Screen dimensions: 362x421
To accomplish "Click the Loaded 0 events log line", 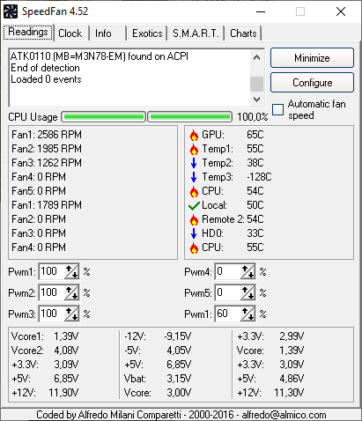I will [x=46, y=79].
